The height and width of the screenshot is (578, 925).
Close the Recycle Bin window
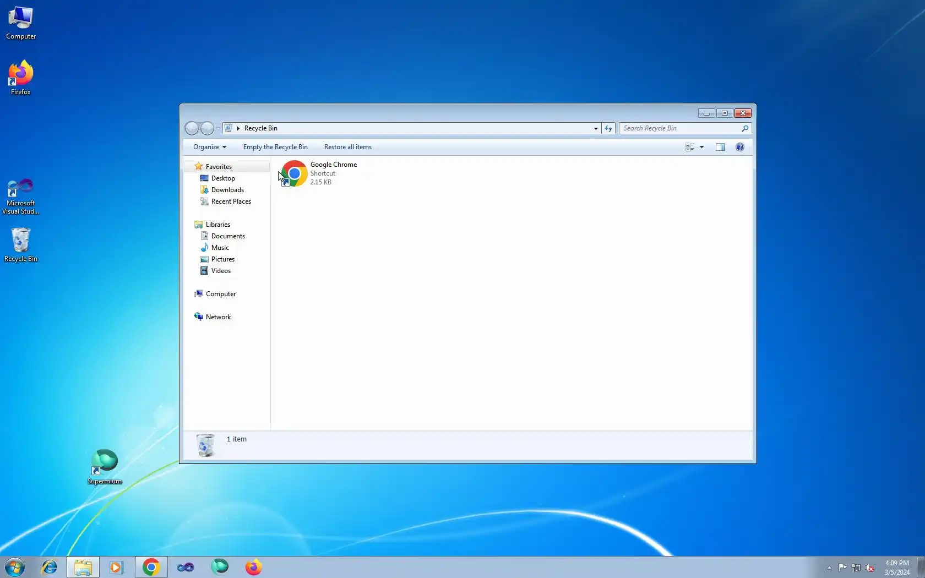click(x=743, y=113)
